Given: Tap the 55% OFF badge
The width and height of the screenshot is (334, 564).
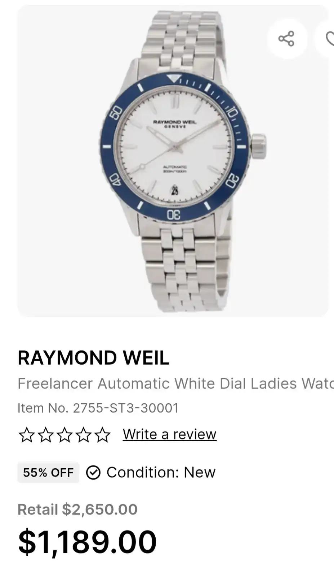Looking at the screenshot, I should [48, 473].
